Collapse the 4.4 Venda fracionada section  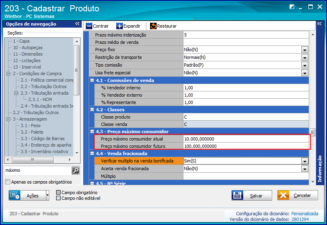pyautogui.click(x=92, y=154)
